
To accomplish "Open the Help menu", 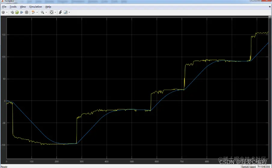I will (48, 7).
